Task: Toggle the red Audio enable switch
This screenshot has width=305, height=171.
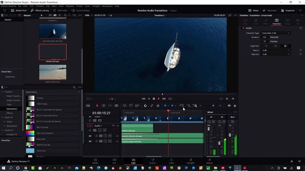Action: coord(243,28)
